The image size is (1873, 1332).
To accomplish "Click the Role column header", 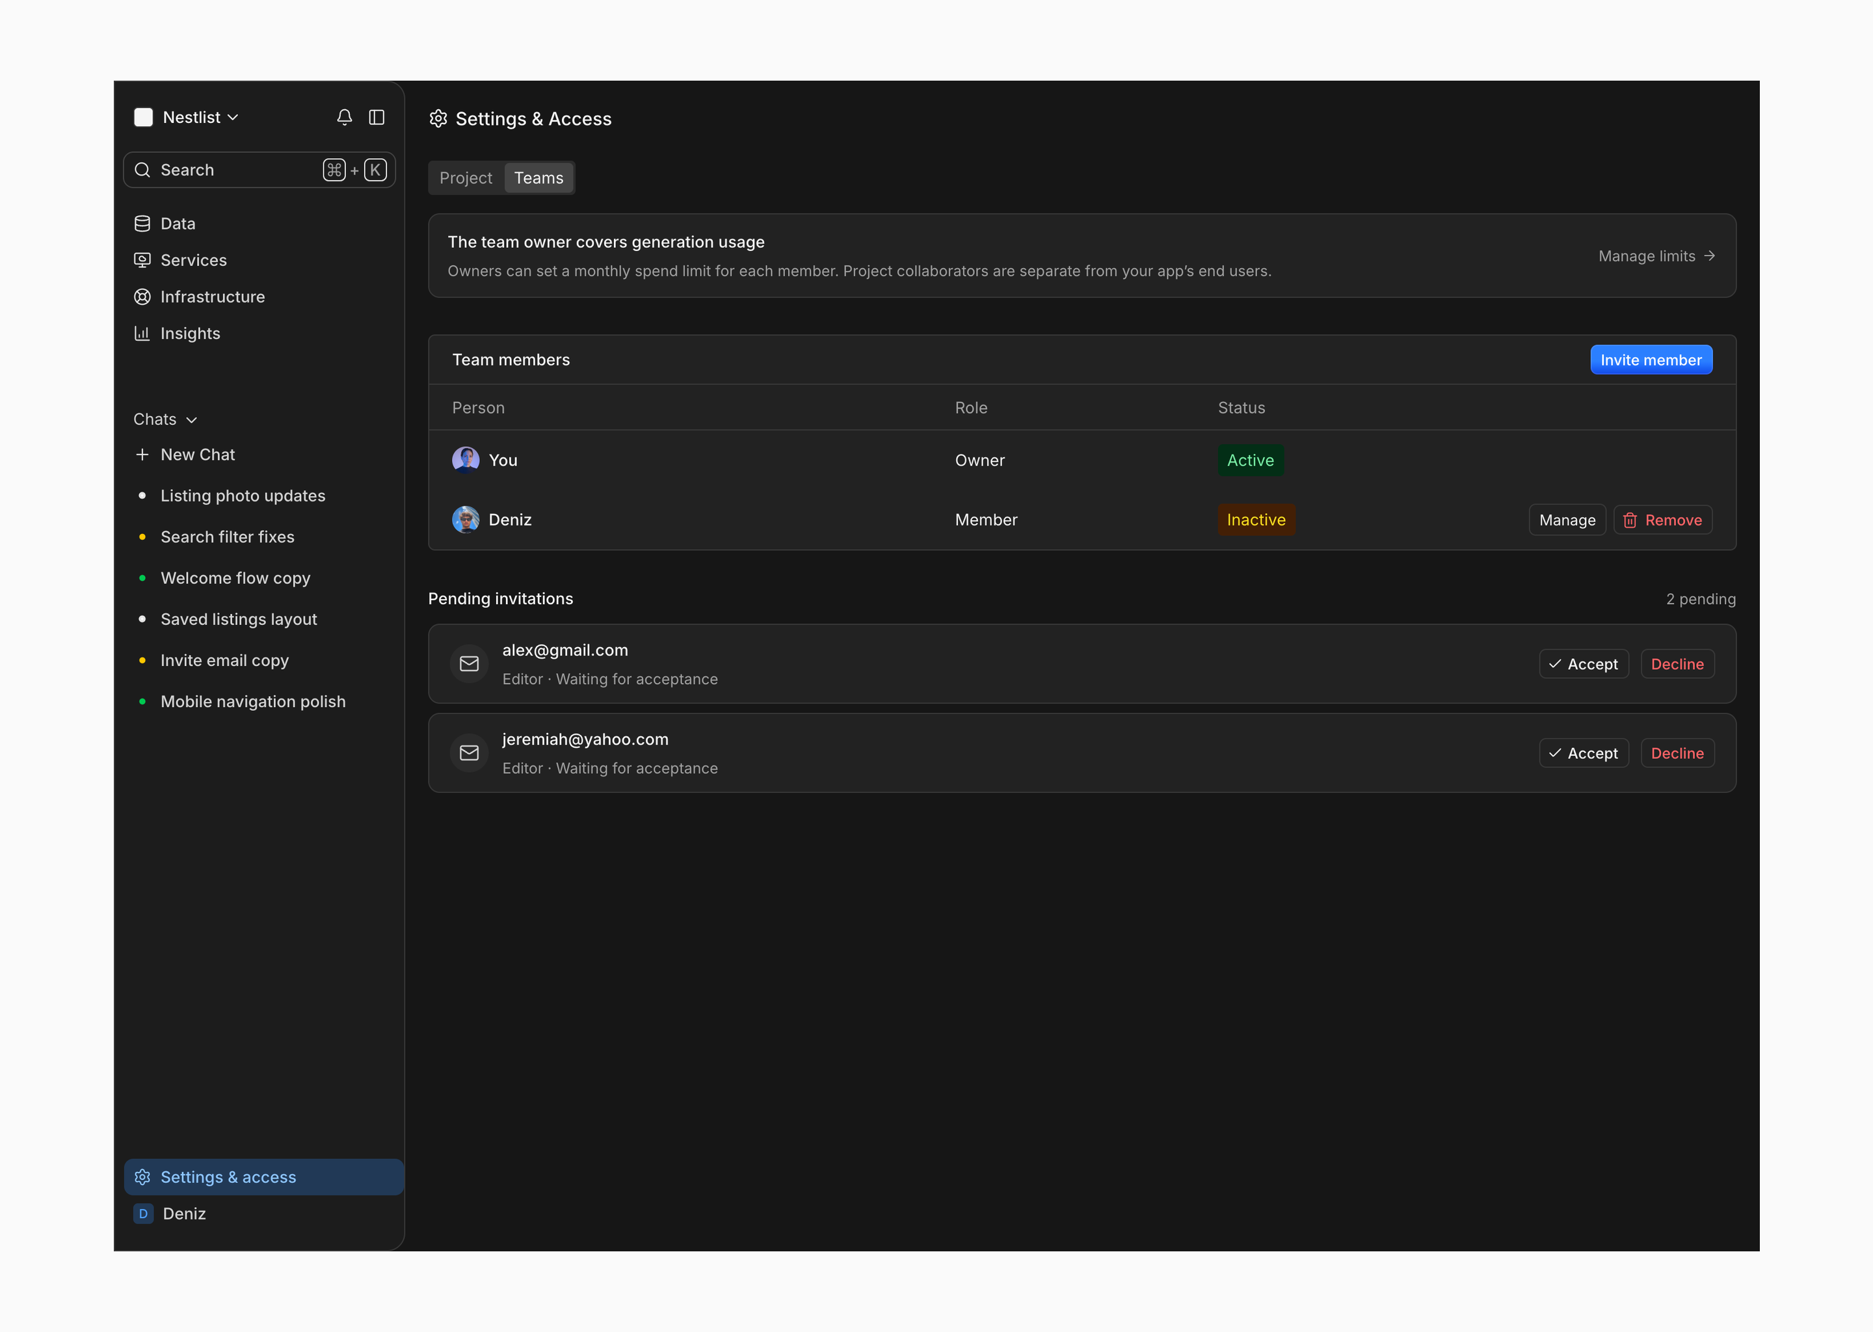I will [x=971, y=408].
